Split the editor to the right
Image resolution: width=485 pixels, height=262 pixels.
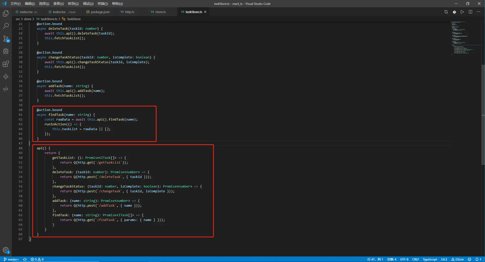tap(470, 12)
